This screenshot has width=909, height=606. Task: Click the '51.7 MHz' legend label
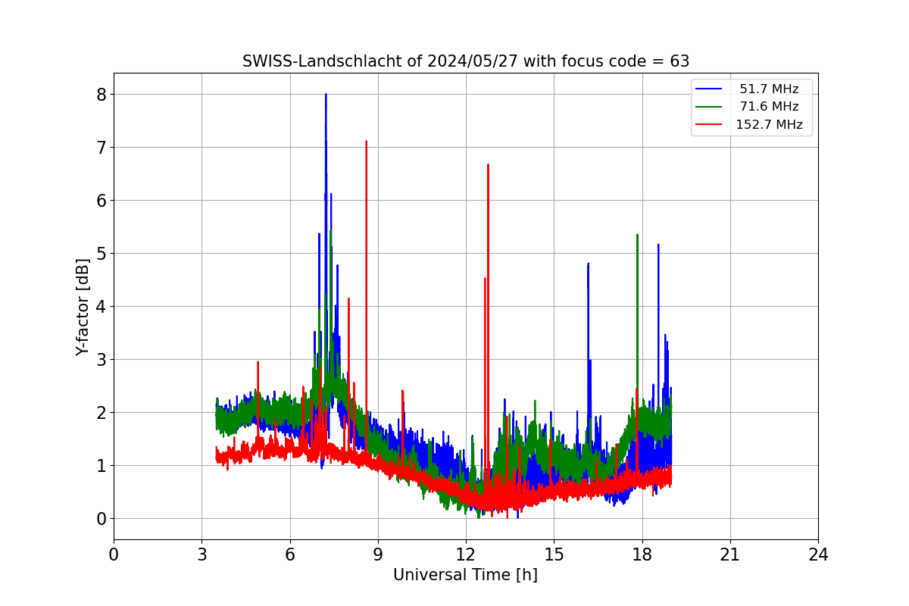(769, 89)
